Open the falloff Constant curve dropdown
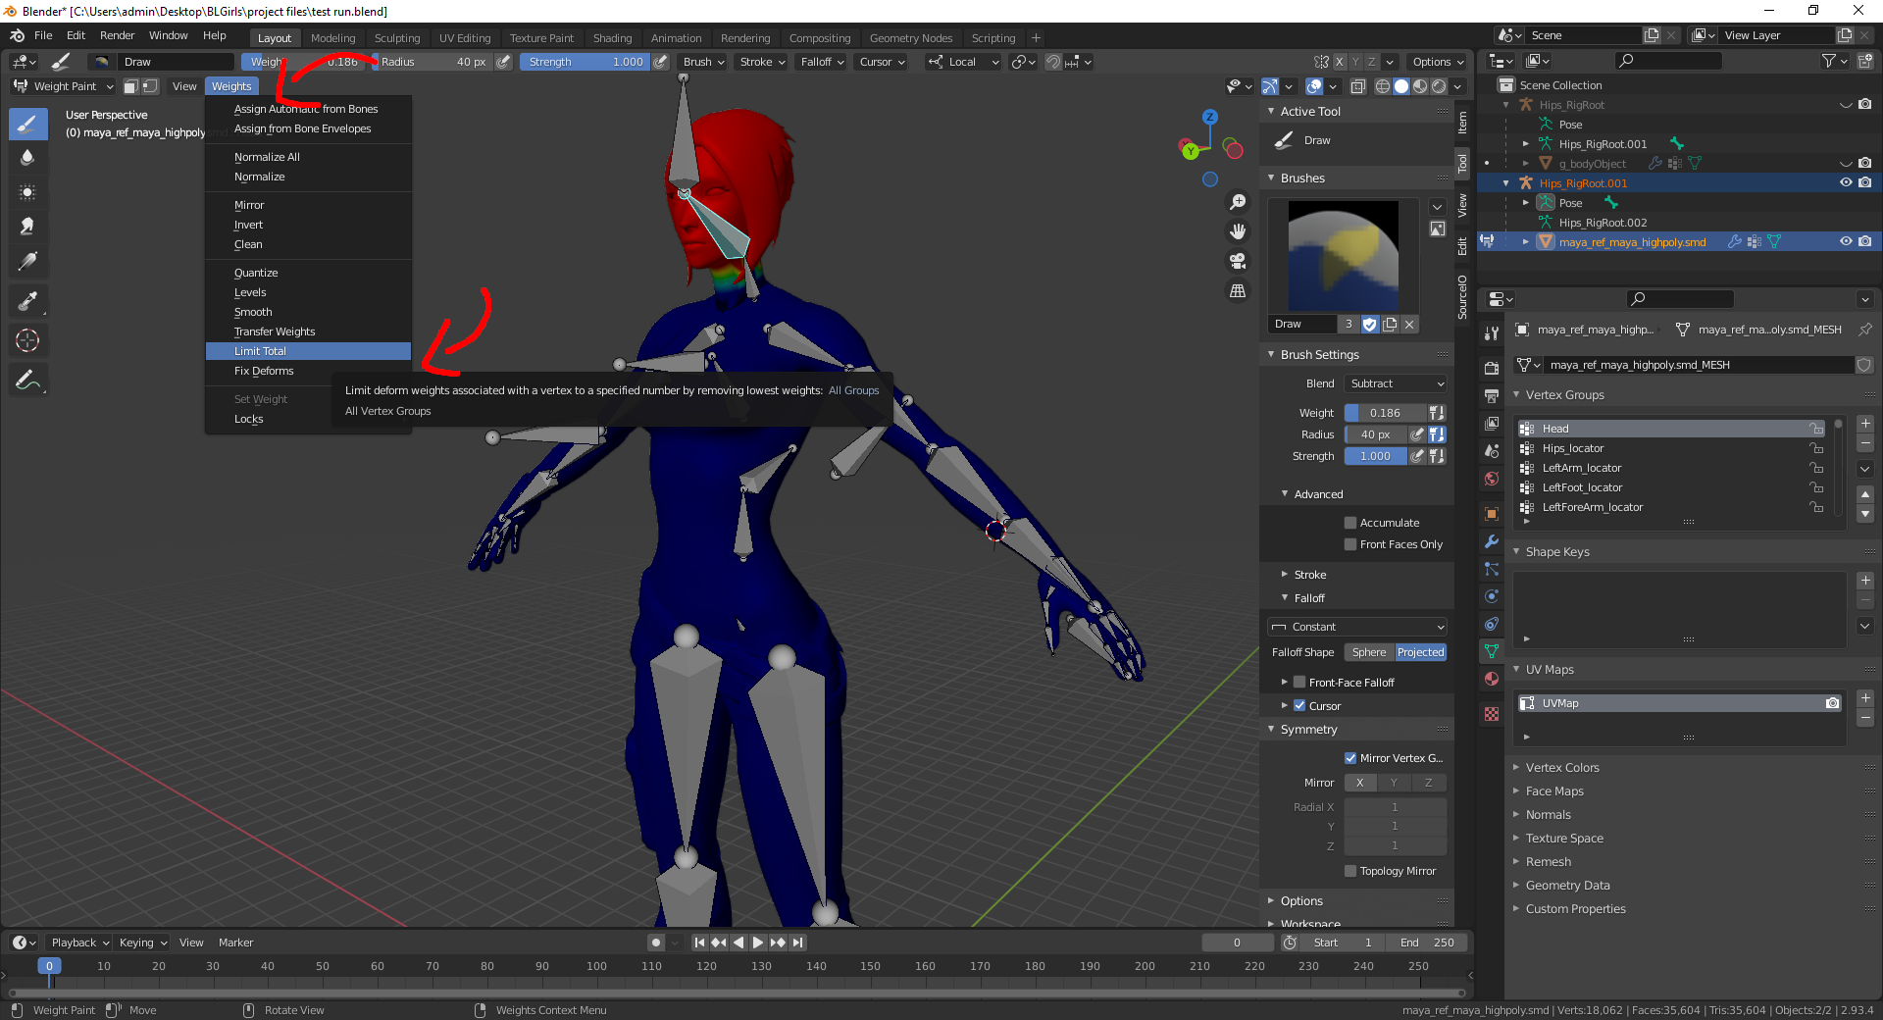 (1358, 627)
